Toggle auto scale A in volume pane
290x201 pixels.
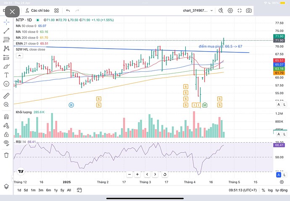tap(279, 134)
